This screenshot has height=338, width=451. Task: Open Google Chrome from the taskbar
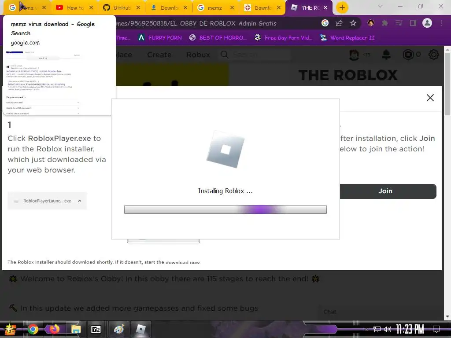[33, 329]
